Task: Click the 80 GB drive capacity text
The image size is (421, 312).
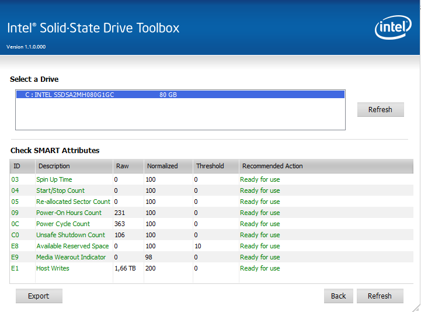Action: [x=168, y=95]
